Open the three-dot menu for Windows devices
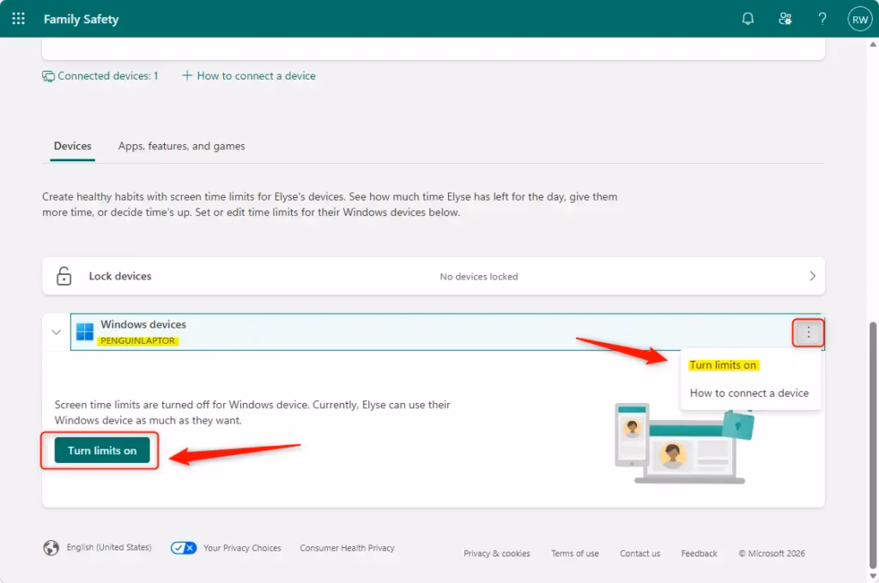The image size is (879, 583). click(x=808, y=333)
